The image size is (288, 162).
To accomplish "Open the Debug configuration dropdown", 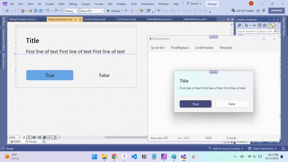I will 71,11.
